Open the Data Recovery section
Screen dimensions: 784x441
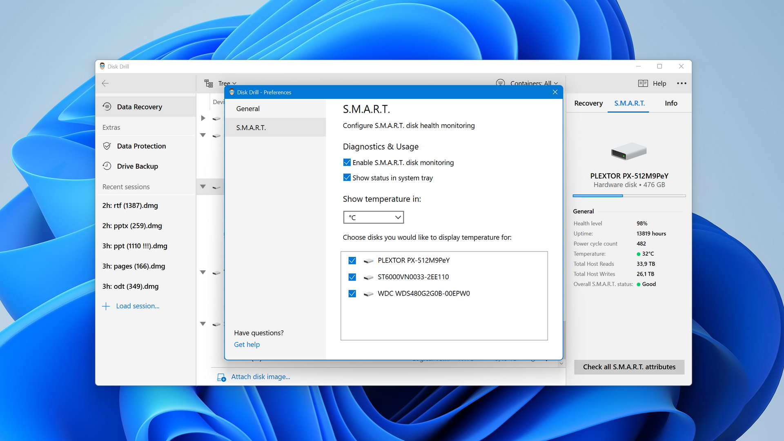coord(139,107)
